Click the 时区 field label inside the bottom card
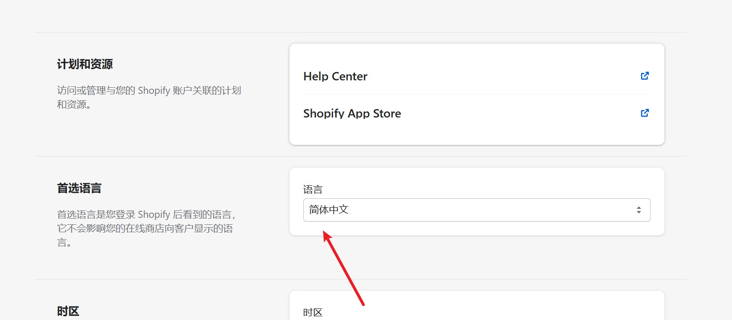This screenshot has width=732, height=320. pyautogui.click(x=313, y=313)
